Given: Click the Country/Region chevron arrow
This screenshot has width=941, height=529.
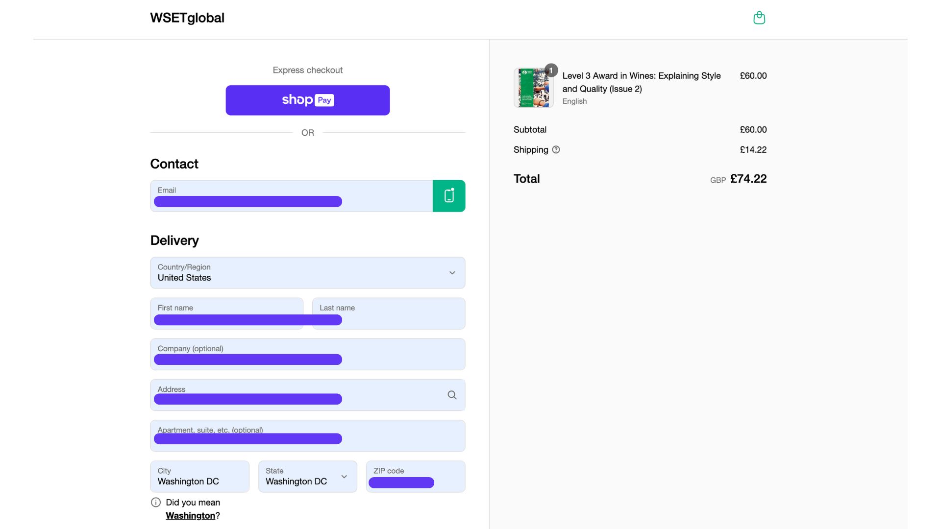Looking at the screenshot, I should point(452,273).
